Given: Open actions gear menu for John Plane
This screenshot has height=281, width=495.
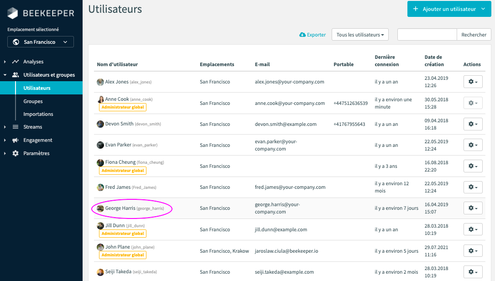Looking at the screenshot, I should pyautogui.click(x=473, y=251).
